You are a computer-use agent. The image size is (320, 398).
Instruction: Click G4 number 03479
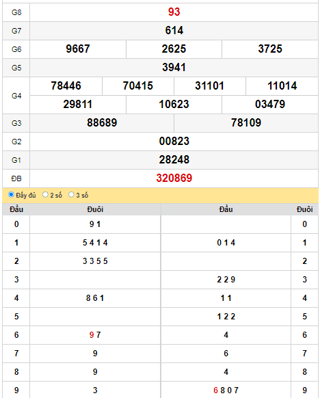pyautogui.click(x=270, y=105)
